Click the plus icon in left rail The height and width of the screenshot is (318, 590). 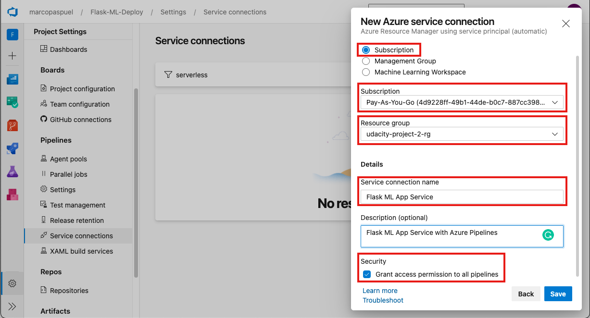pos(12,56)
